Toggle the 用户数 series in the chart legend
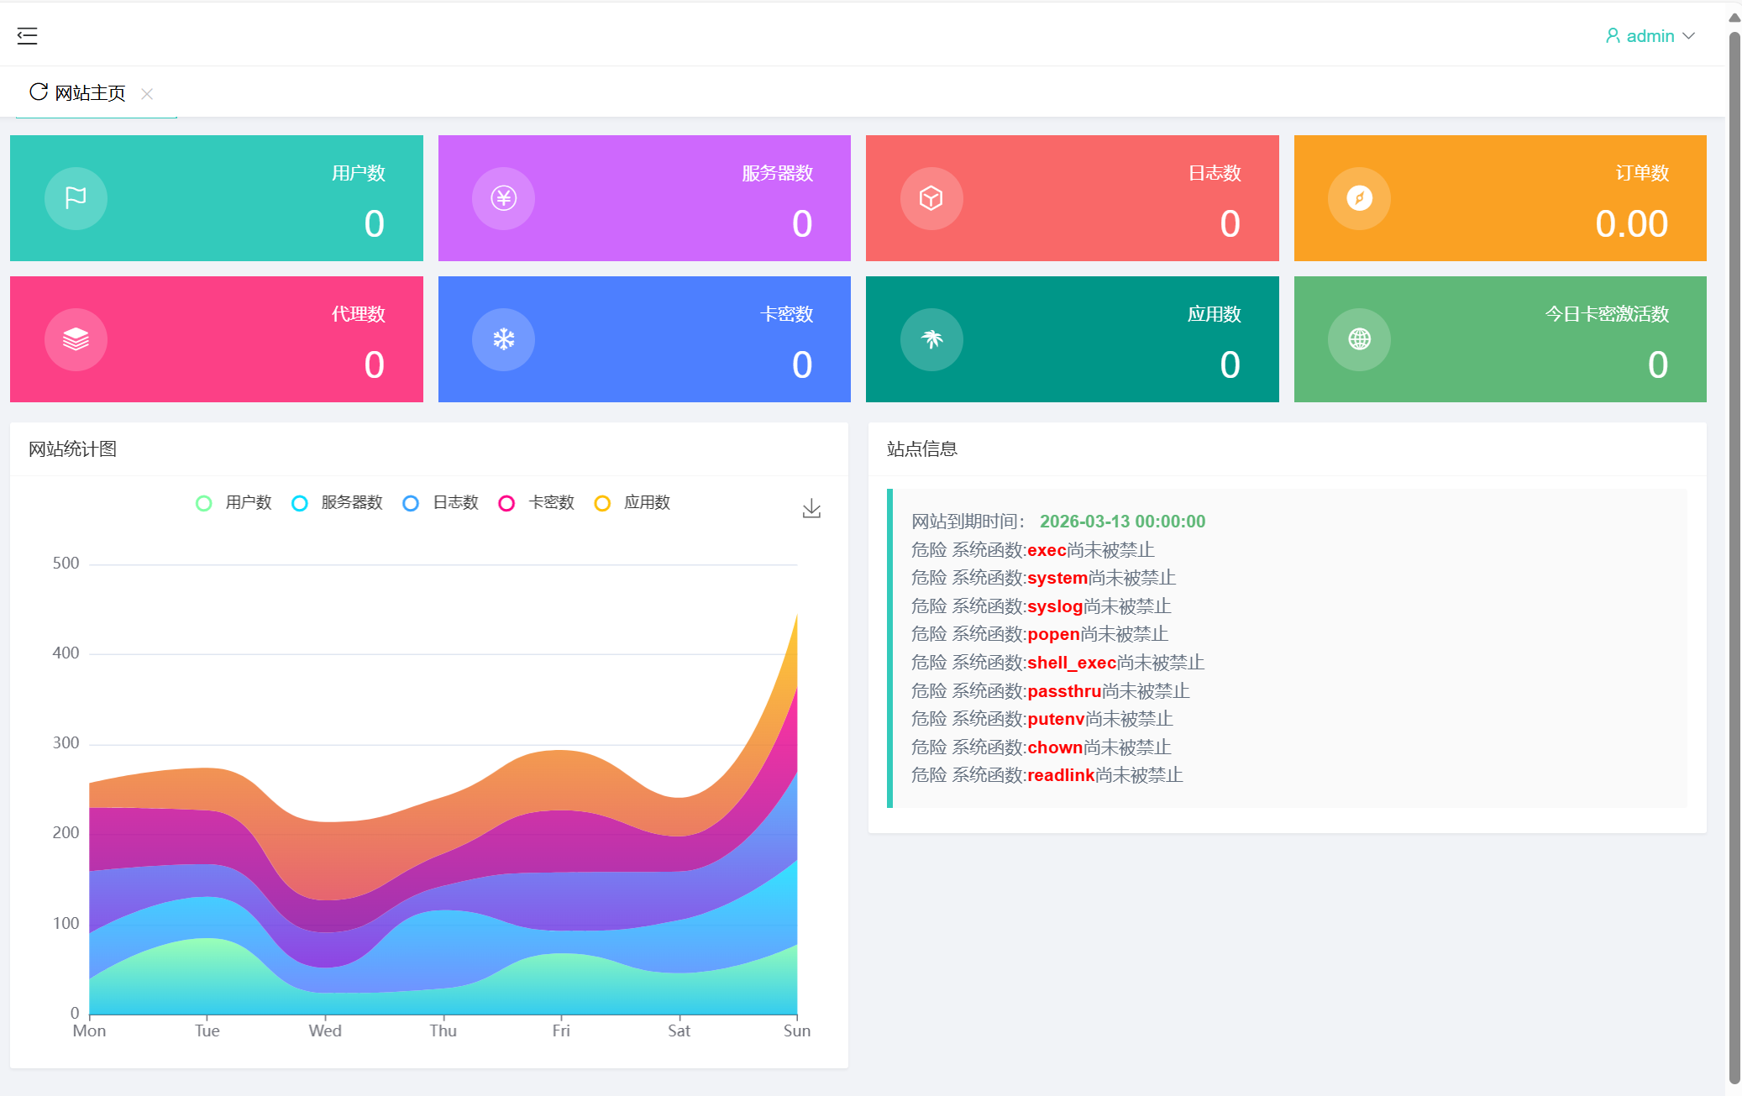The width and height of the screenshot is (1742, 1096). coord(233,502)
